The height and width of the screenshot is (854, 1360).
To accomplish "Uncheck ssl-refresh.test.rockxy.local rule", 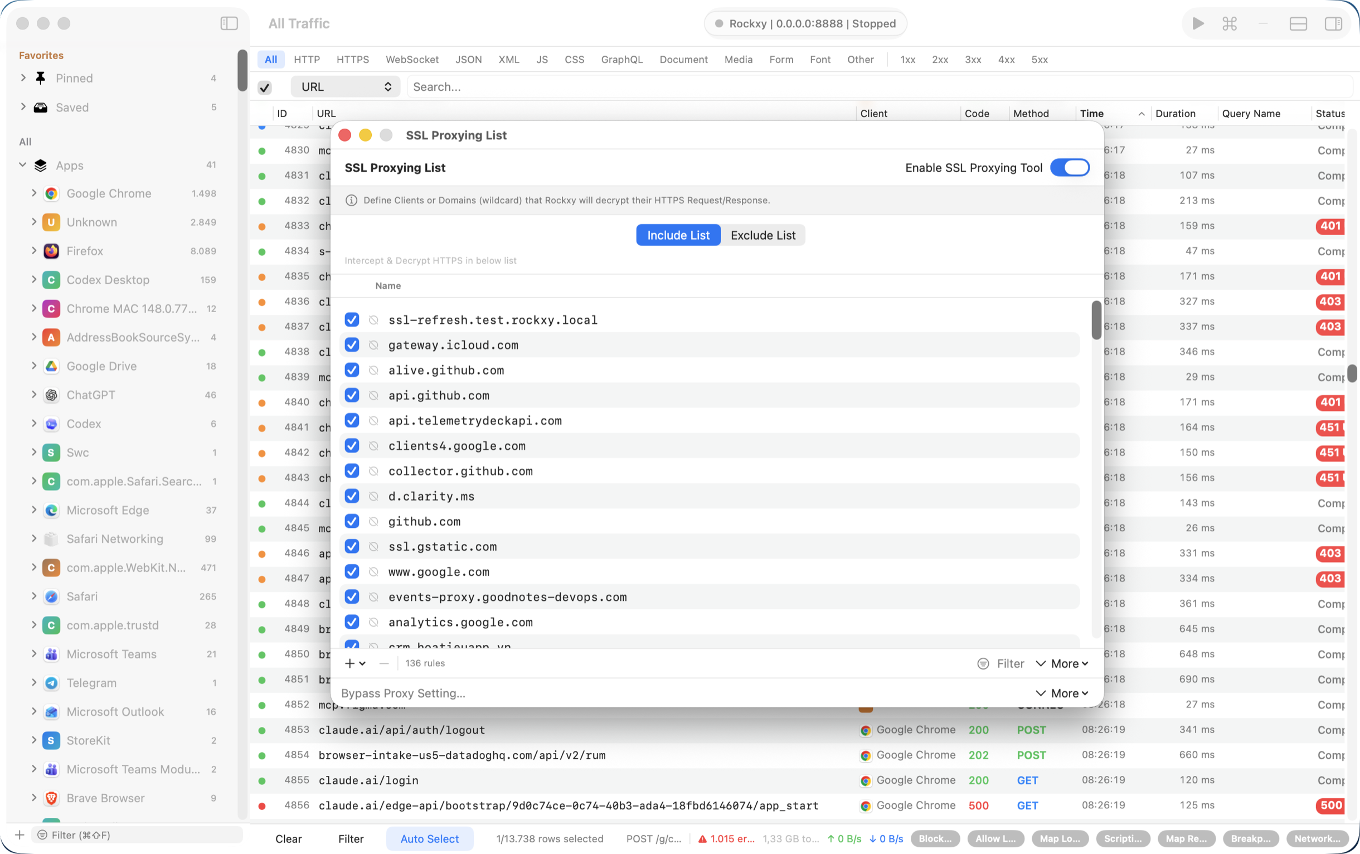I will [x=352, y=319].
